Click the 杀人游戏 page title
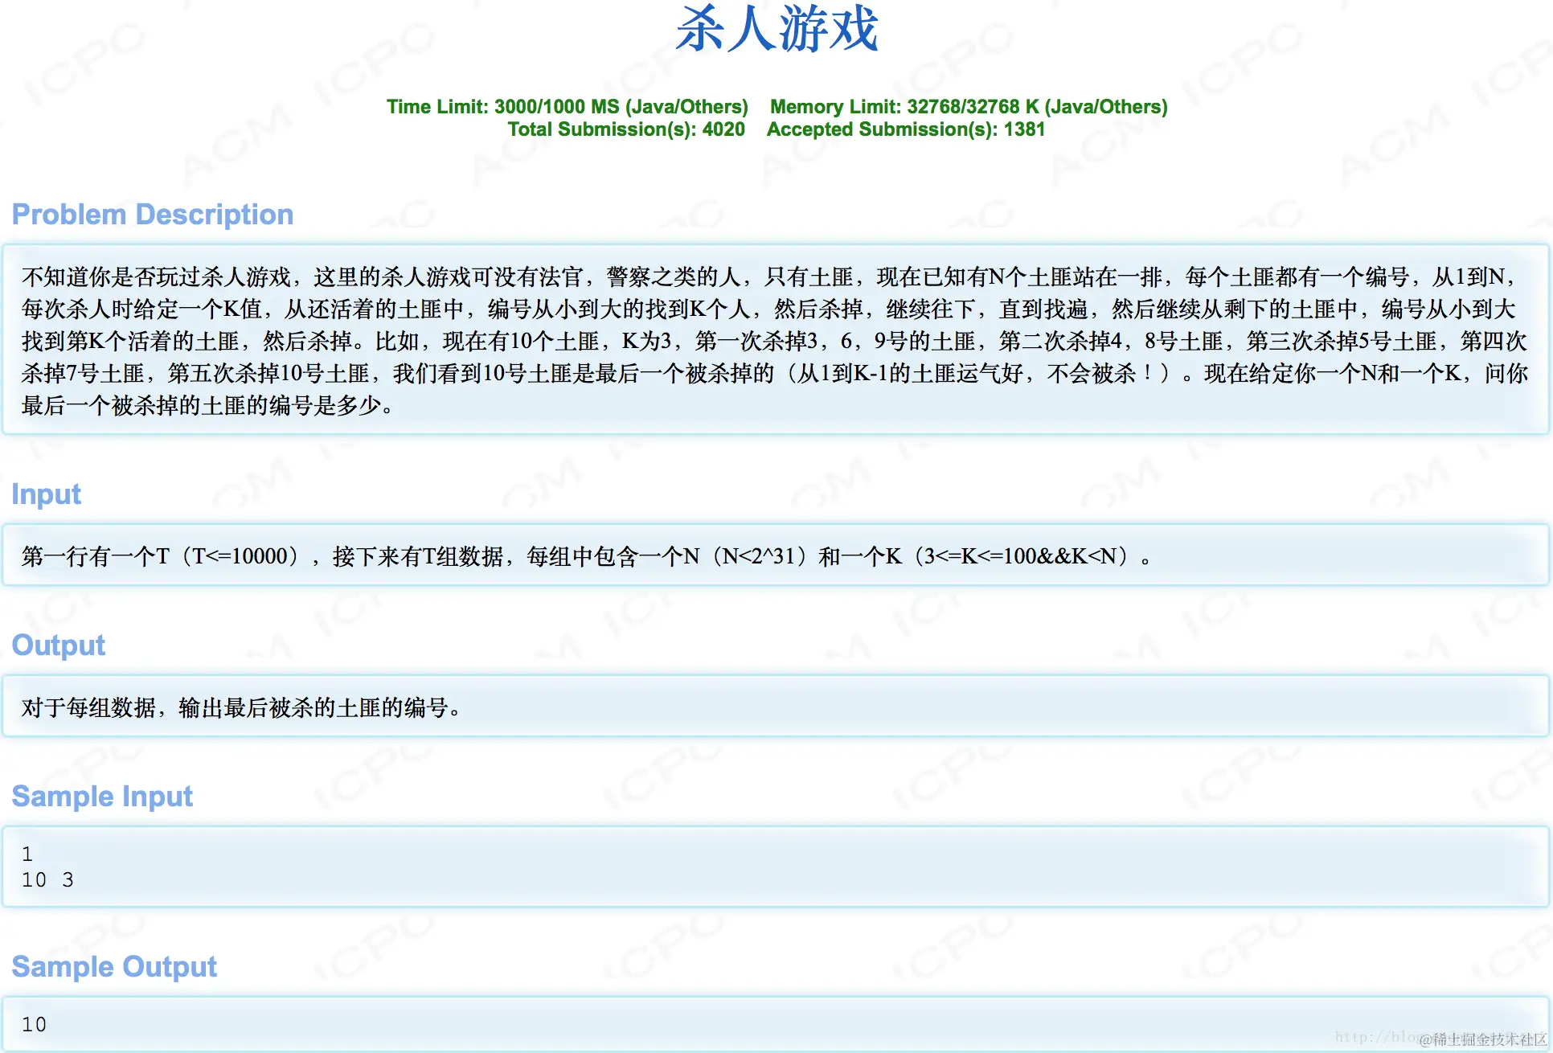 click(776, 30)
